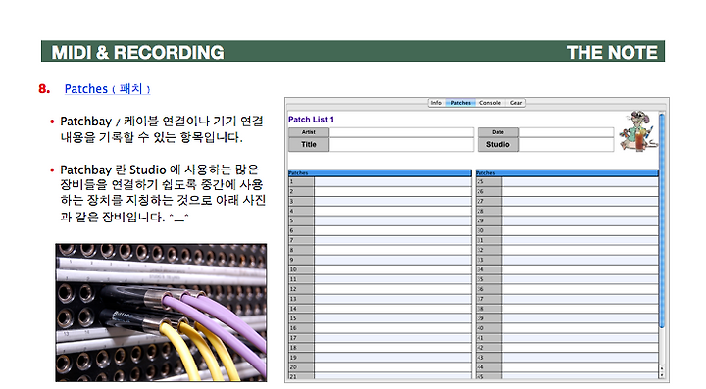Select patch row 1 field

(392, 181)
